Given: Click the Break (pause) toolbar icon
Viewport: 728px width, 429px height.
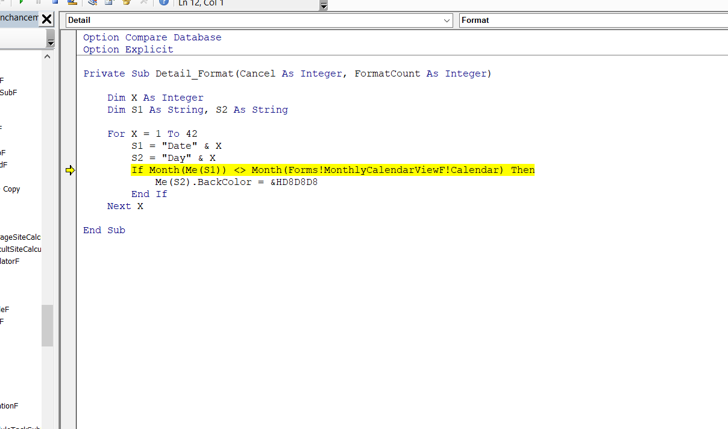Looking at the screenshot, I should (38, 2).
